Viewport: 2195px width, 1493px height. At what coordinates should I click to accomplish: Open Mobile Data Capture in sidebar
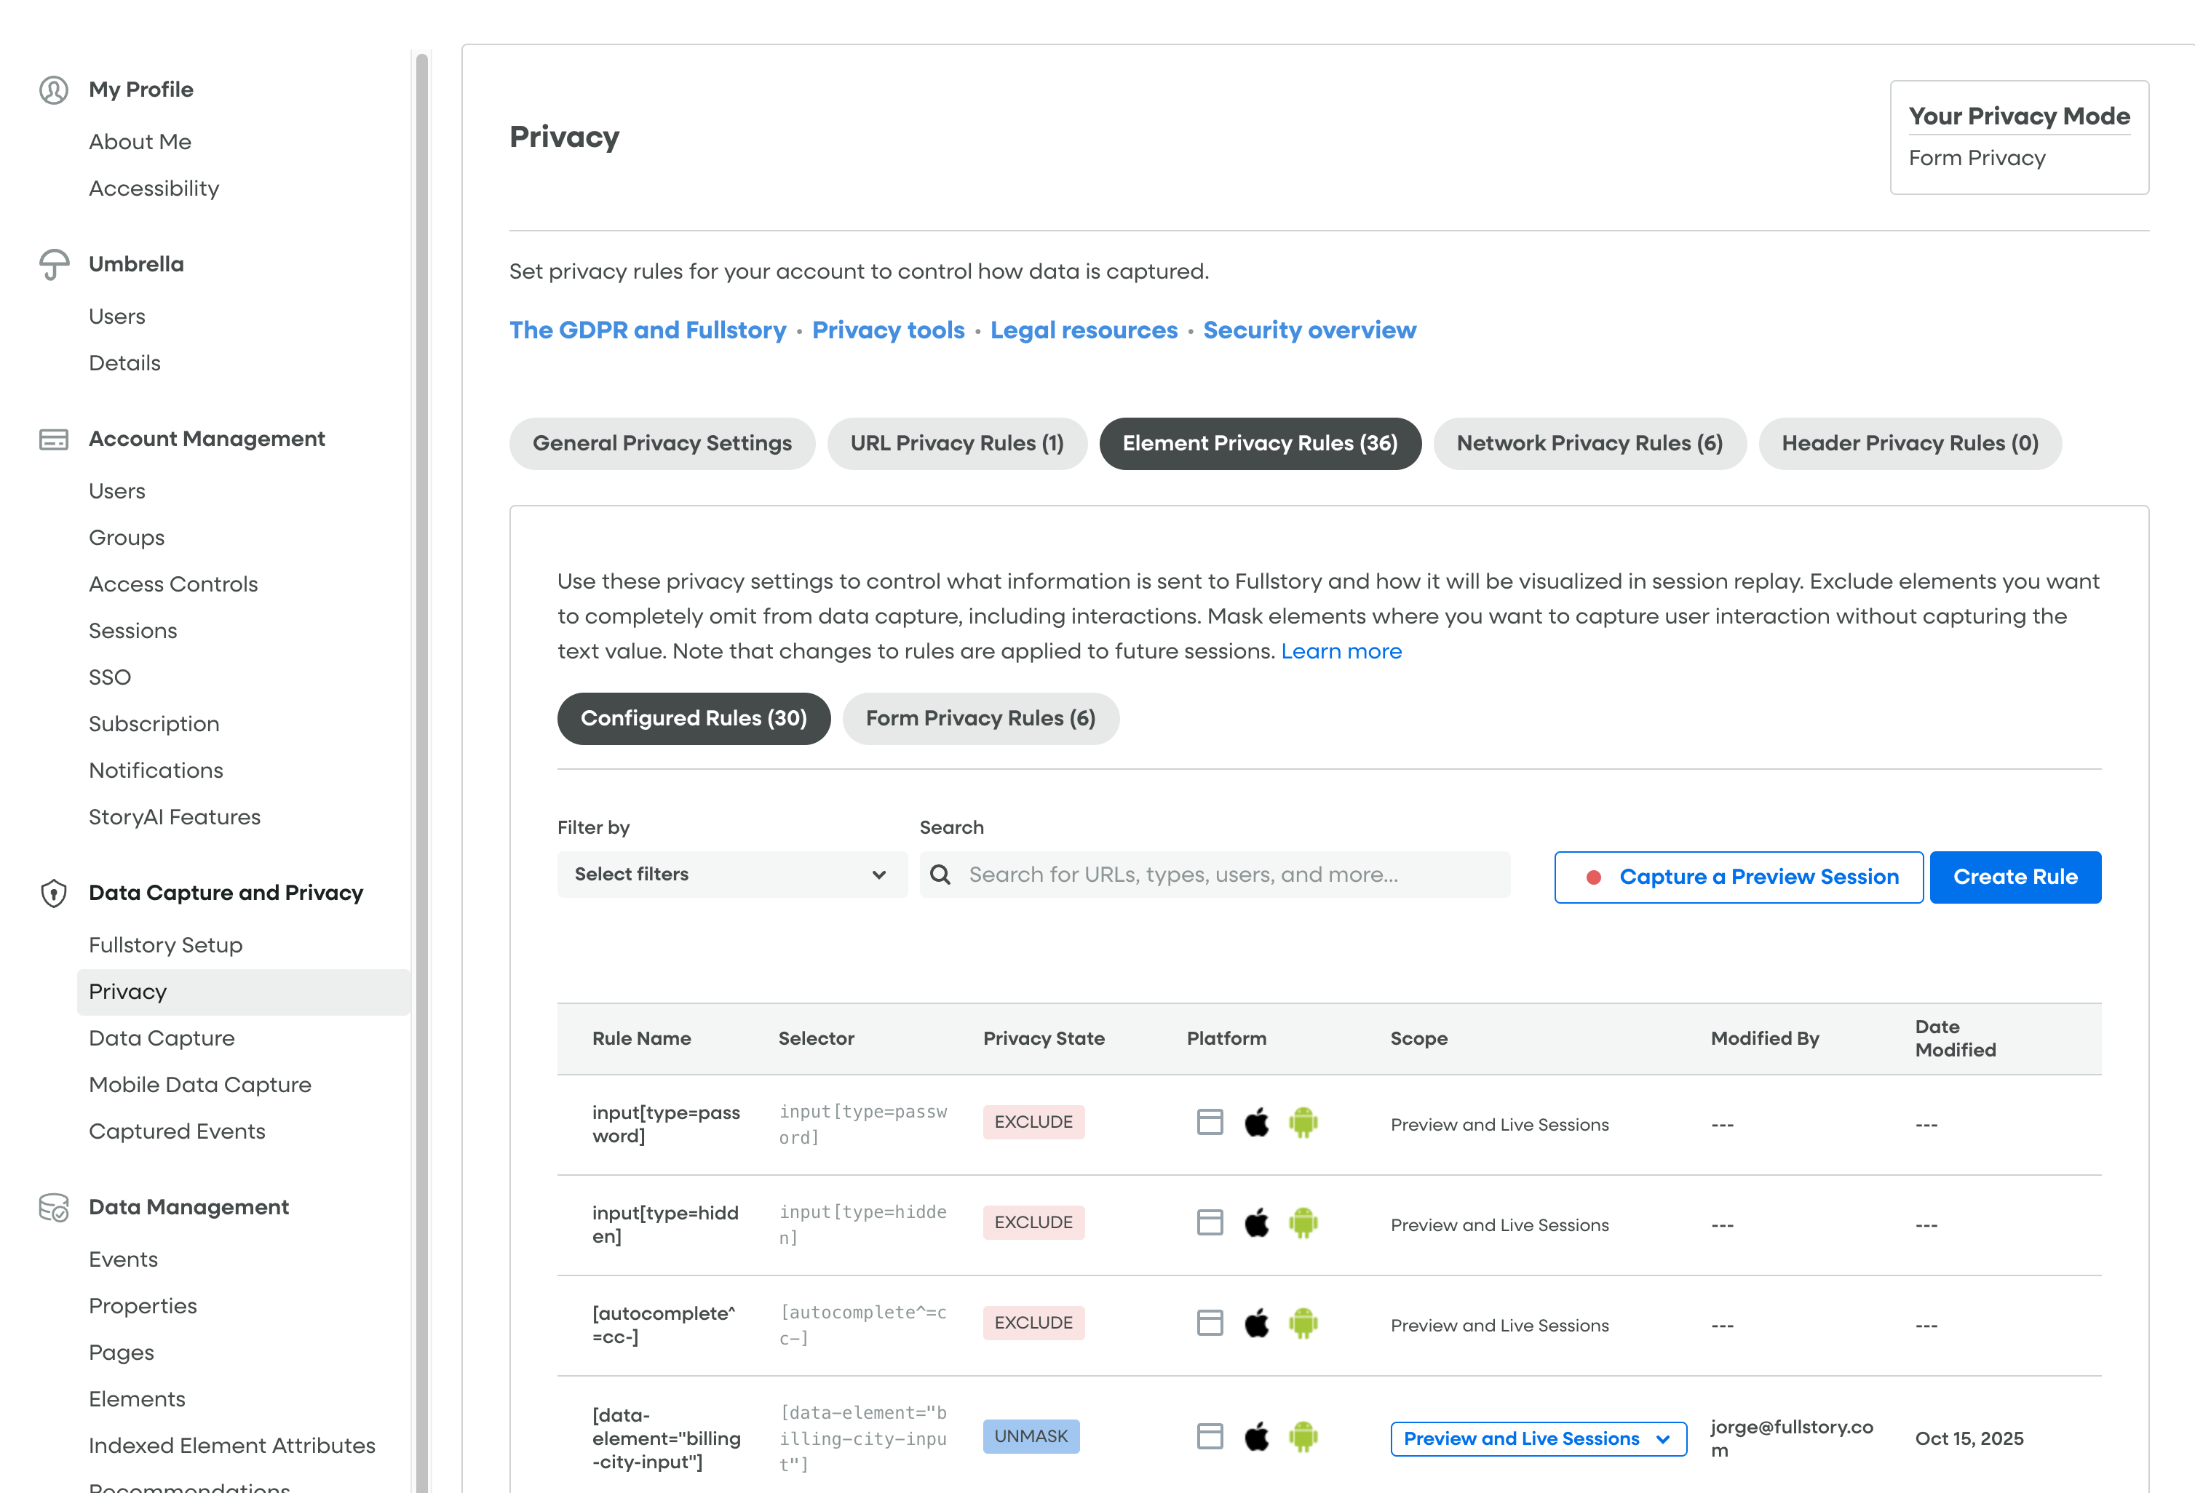(199, 1085)
